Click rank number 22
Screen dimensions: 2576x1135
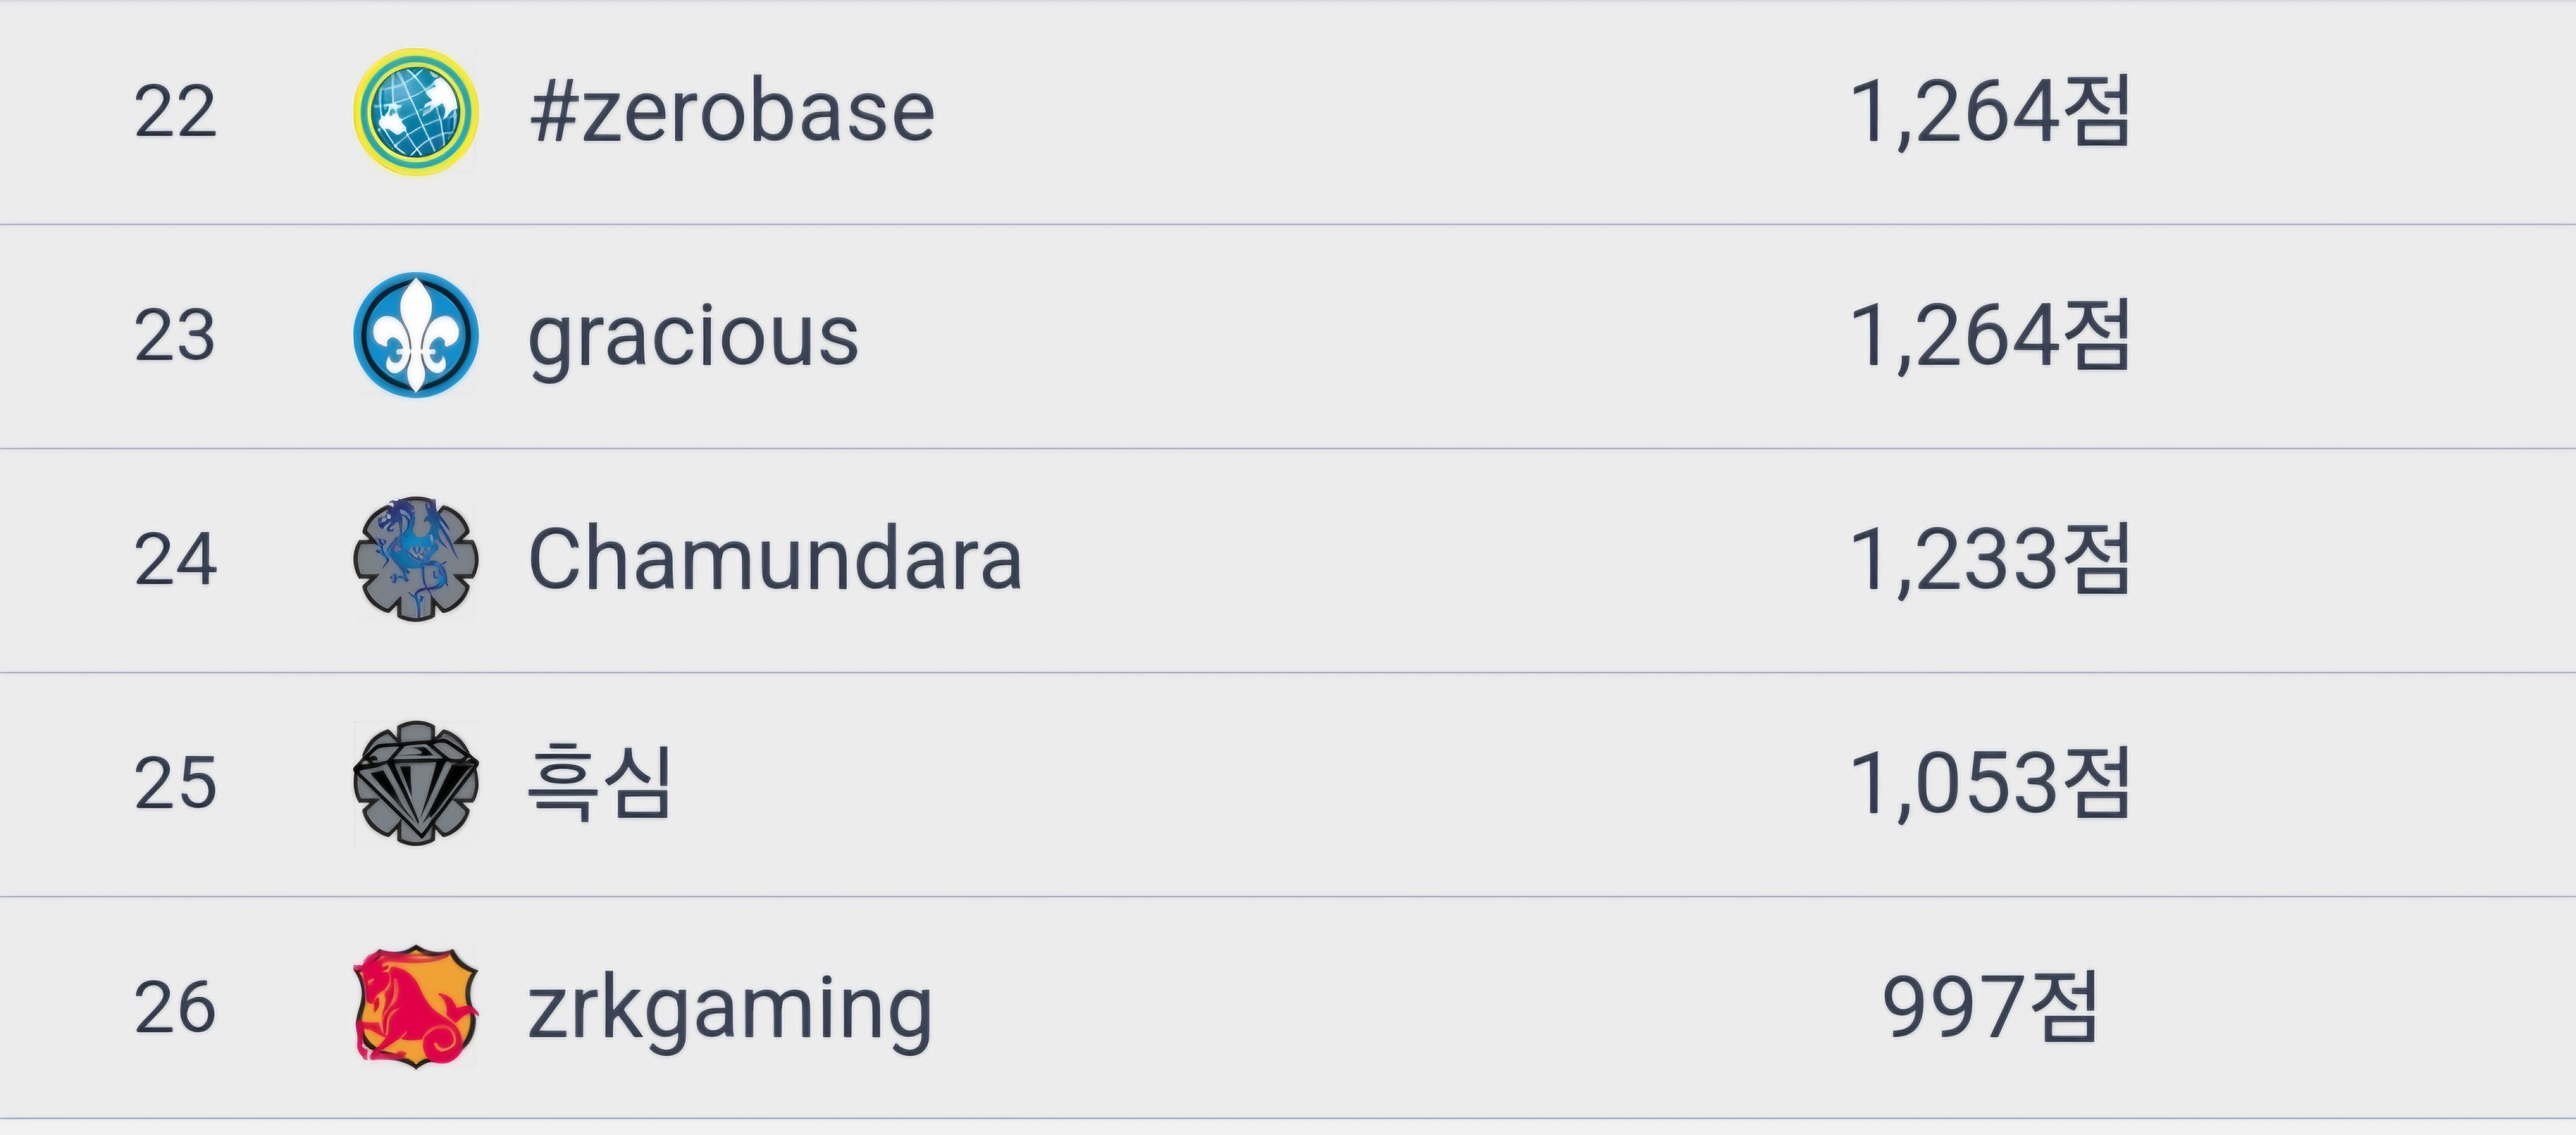point(175,111)
